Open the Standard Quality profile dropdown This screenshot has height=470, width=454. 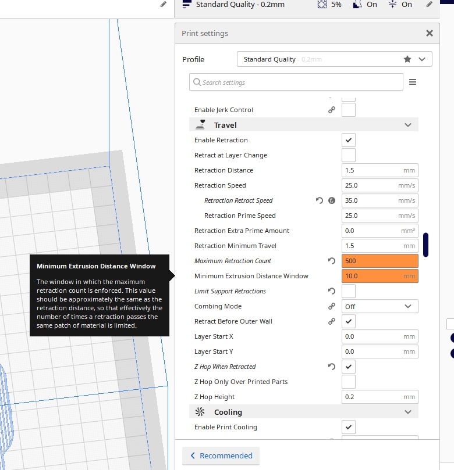click(x=334, y=59)
